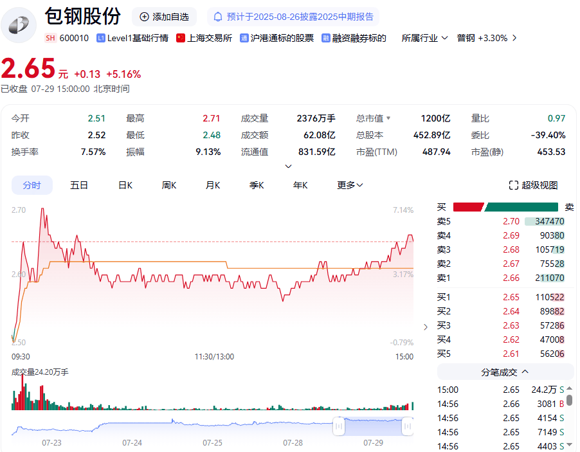580x452 pixels.
Task: Click the SH exchange badge icon
Action: pyautogui.click(x=50, y=38)
